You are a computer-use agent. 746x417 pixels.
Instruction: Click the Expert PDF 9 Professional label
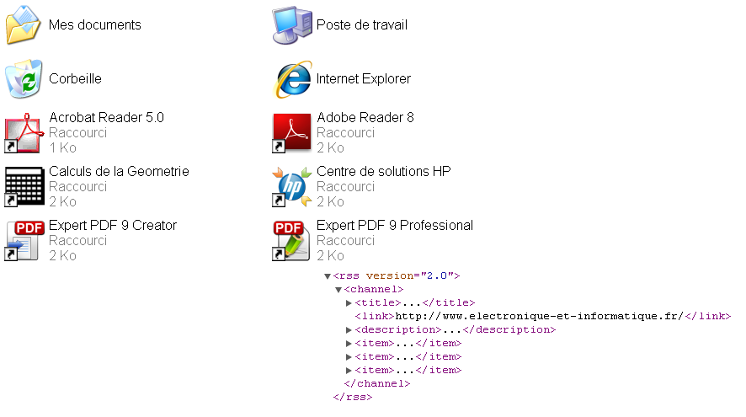click(x=395, y=225)
